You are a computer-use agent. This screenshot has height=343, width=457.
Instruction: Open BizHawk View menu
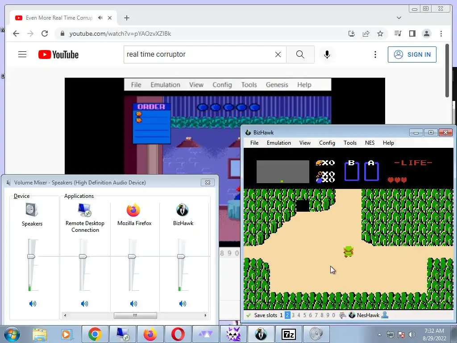[305, 143]
